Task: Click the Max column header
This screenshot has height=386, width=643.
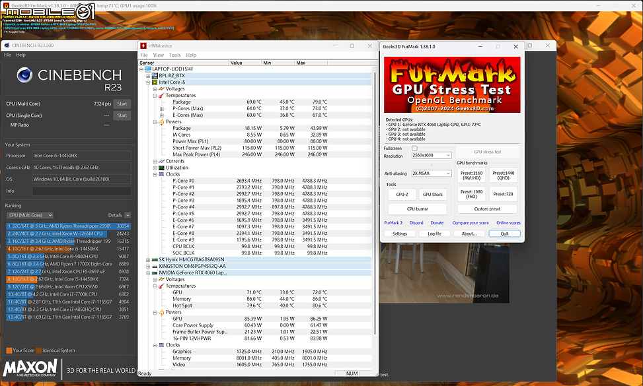Action: pyautogui.click(x=311, y=63)
